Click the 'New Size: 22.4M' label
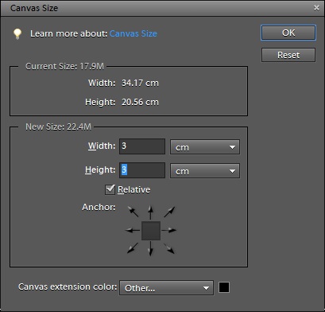325x312 pixels. (58, 127)
